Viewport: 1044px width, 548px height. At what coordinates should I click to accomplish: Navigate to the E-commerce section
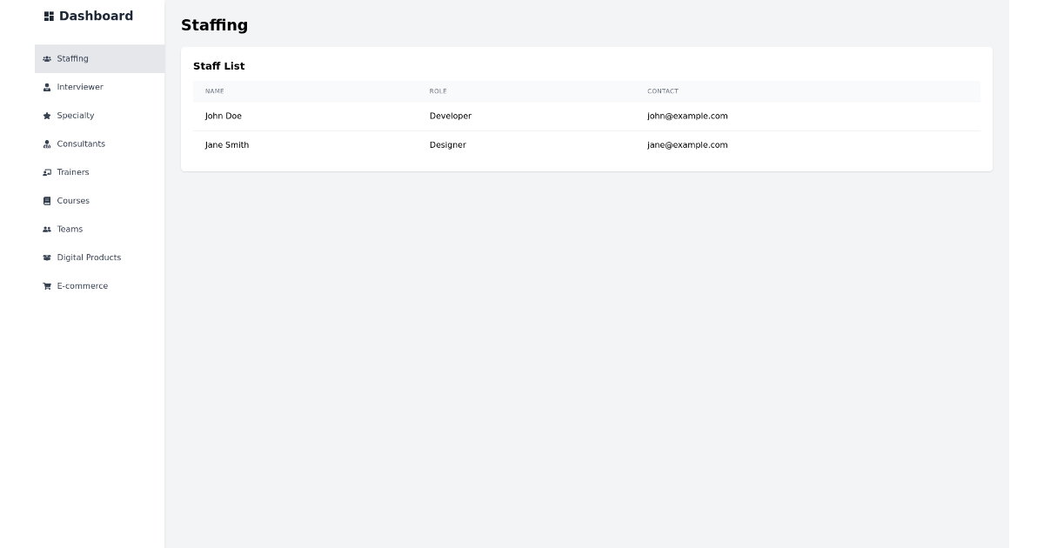pyautogui.click(x=82, y=285)
